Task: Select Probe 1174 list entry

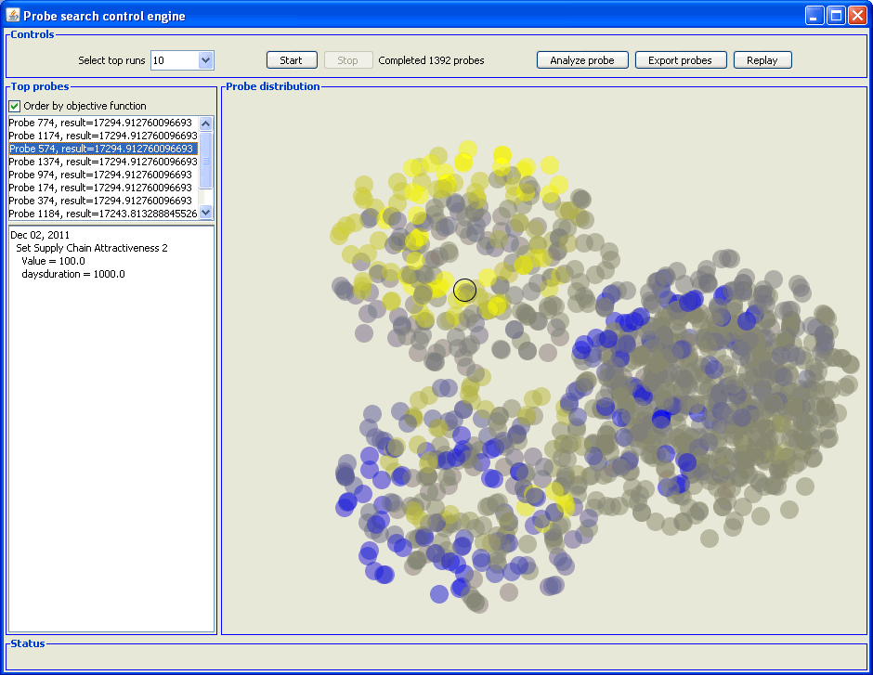Action: pyautogui.click(x=100, y=136)
